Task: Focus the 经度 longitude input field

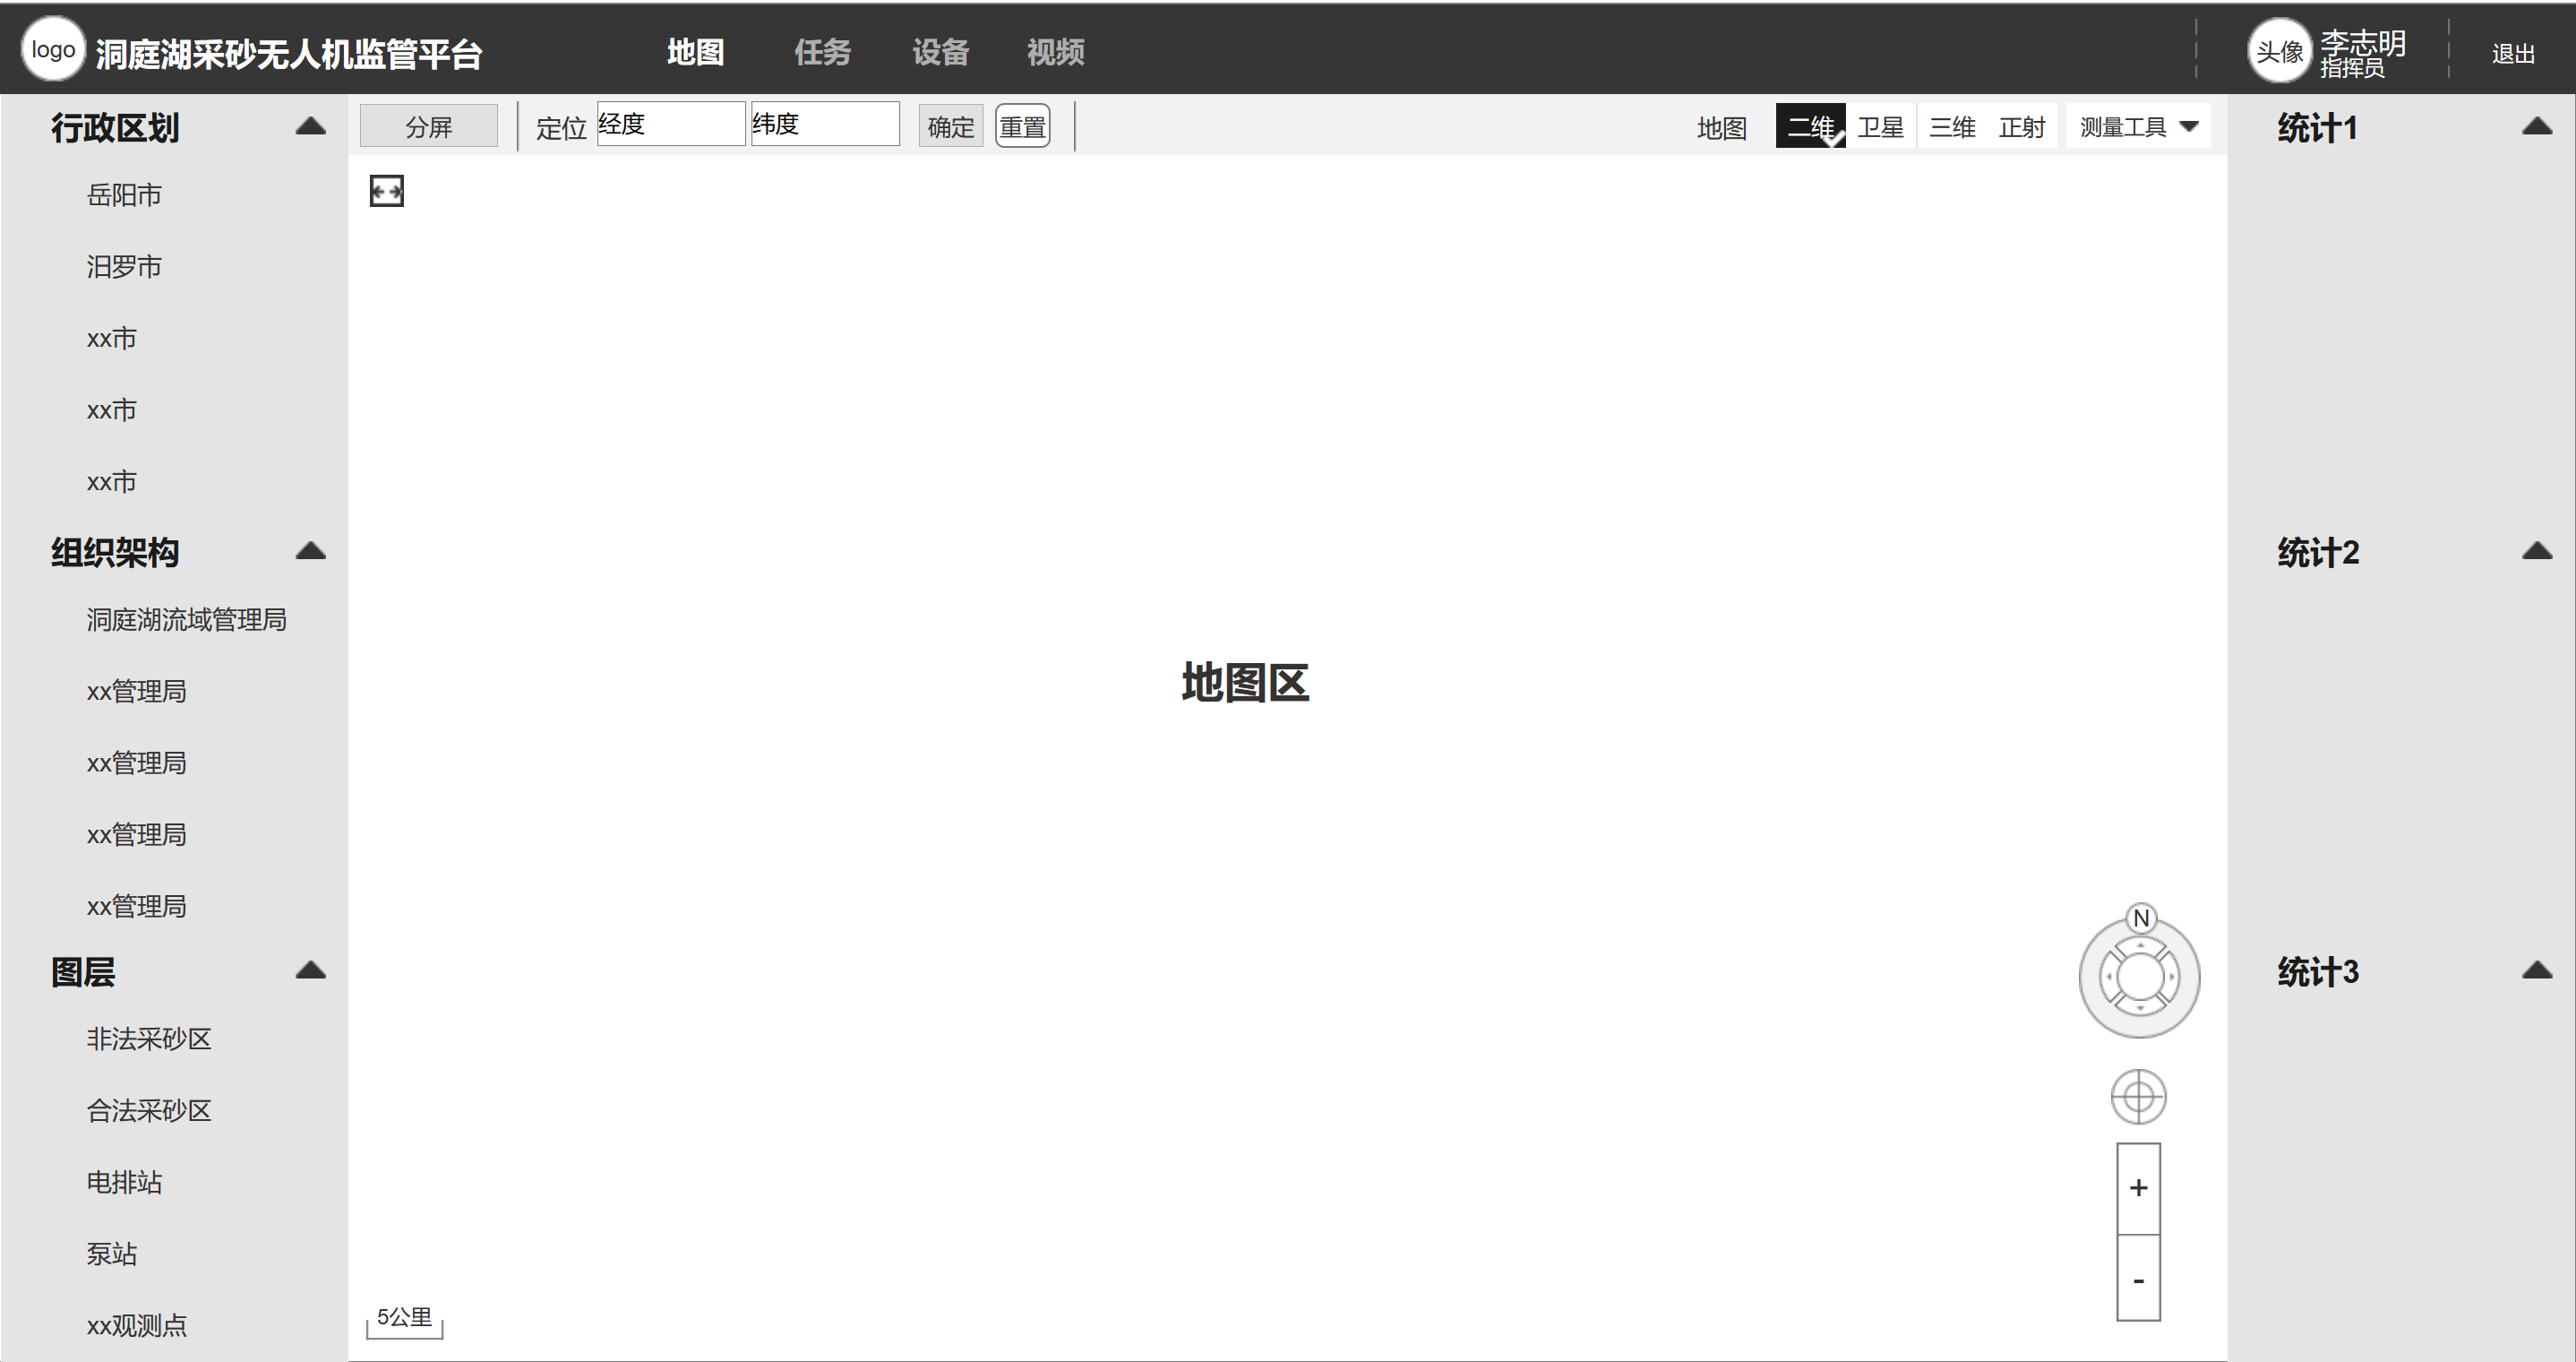Action: (670, 124)
